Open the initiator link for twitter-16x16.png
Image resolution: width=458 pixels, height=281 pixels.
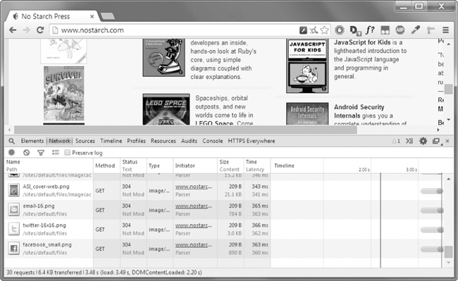(x=194, y=225)
